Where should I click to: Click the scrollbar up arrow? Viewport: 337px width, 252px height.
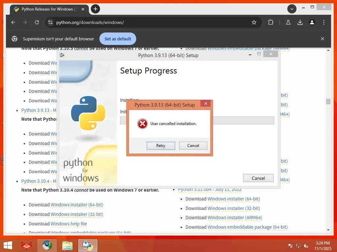[x=328, y=50]
